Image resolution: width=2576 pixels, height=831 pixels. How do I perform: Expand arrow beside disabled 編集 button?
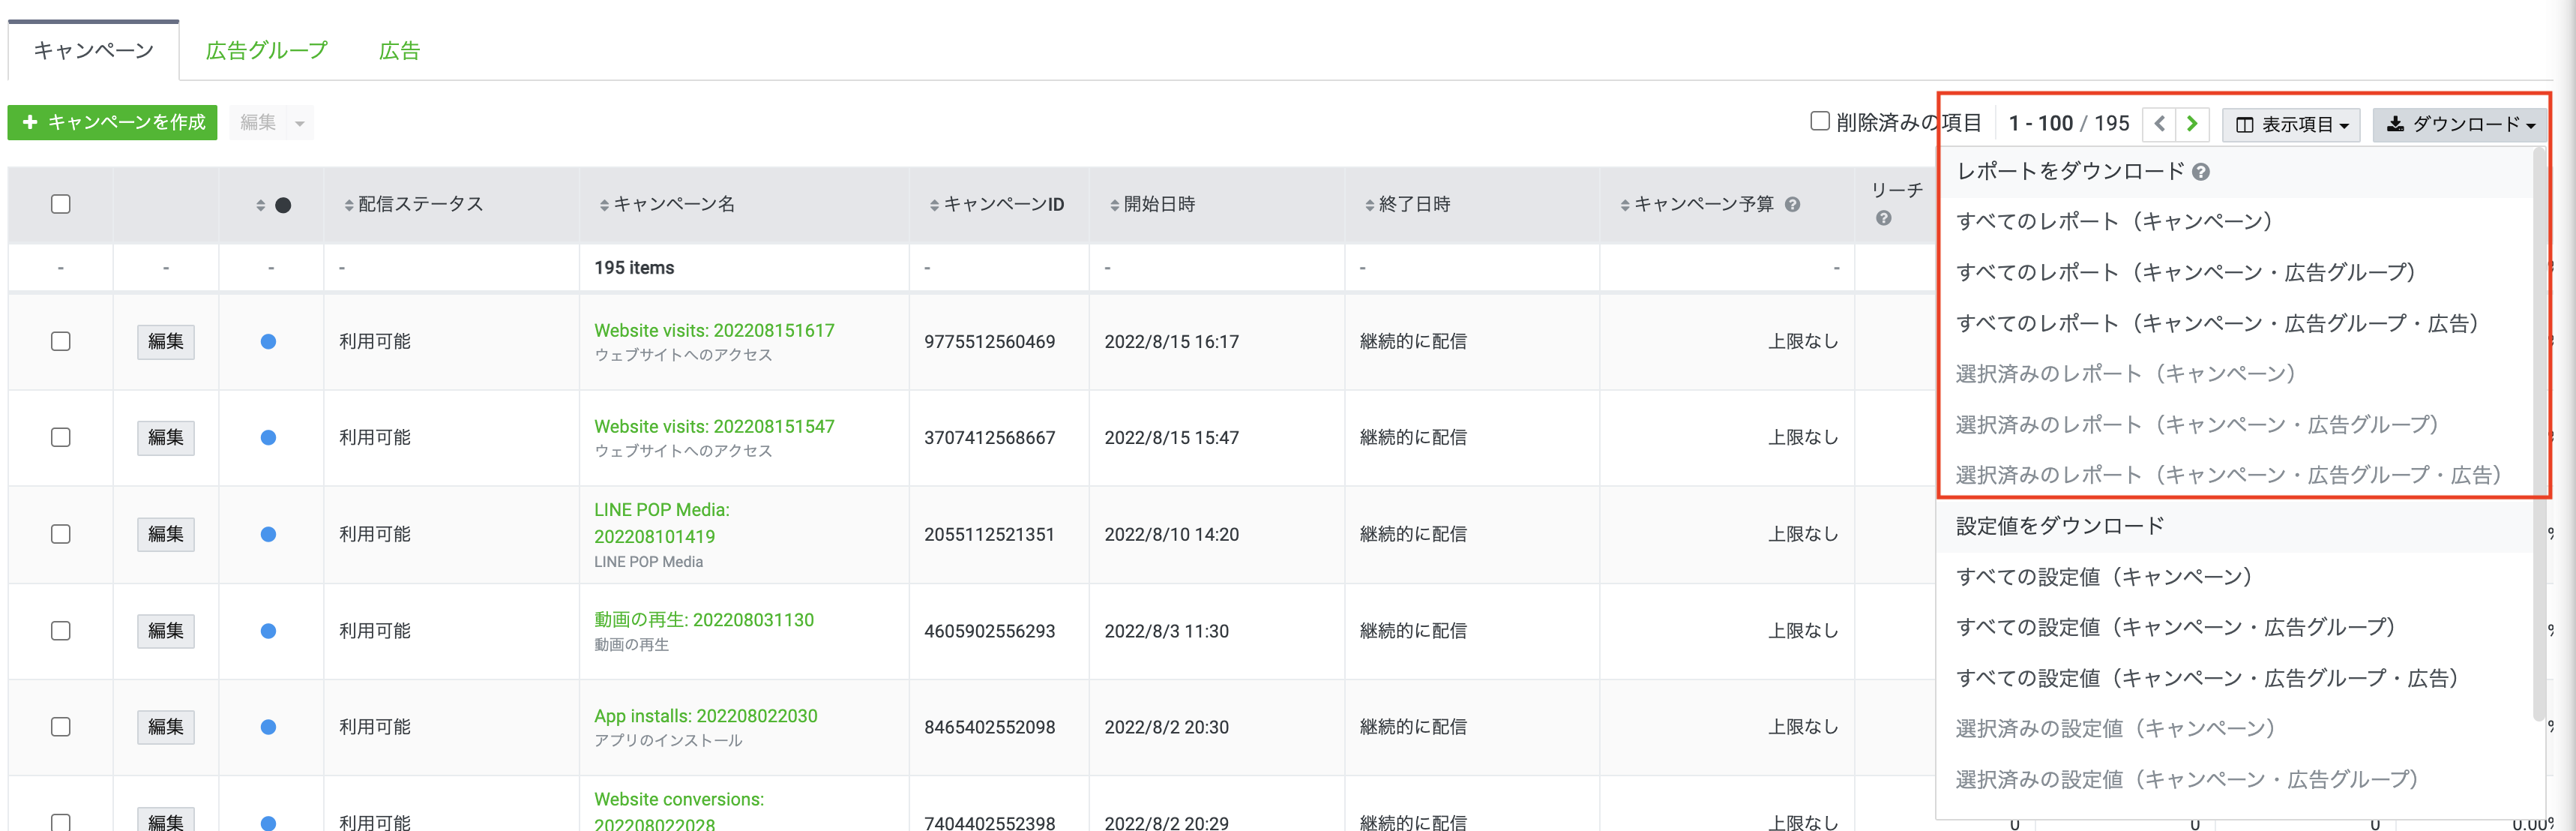pyautogui.click(x=299, y=123)
